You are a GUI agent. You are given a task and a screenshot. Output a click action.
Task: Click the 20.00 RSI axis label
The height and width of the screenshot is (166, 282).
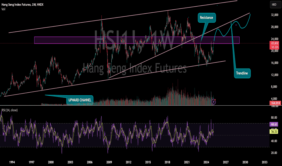click(274, 153)
